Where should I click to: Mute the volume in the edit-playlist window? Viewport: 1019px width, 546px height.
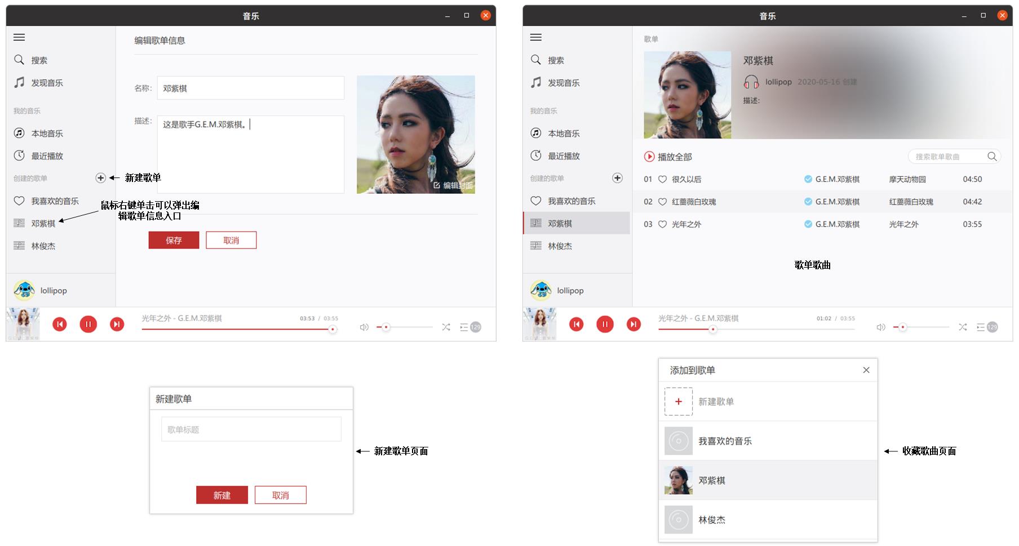[x=364, y=327]
